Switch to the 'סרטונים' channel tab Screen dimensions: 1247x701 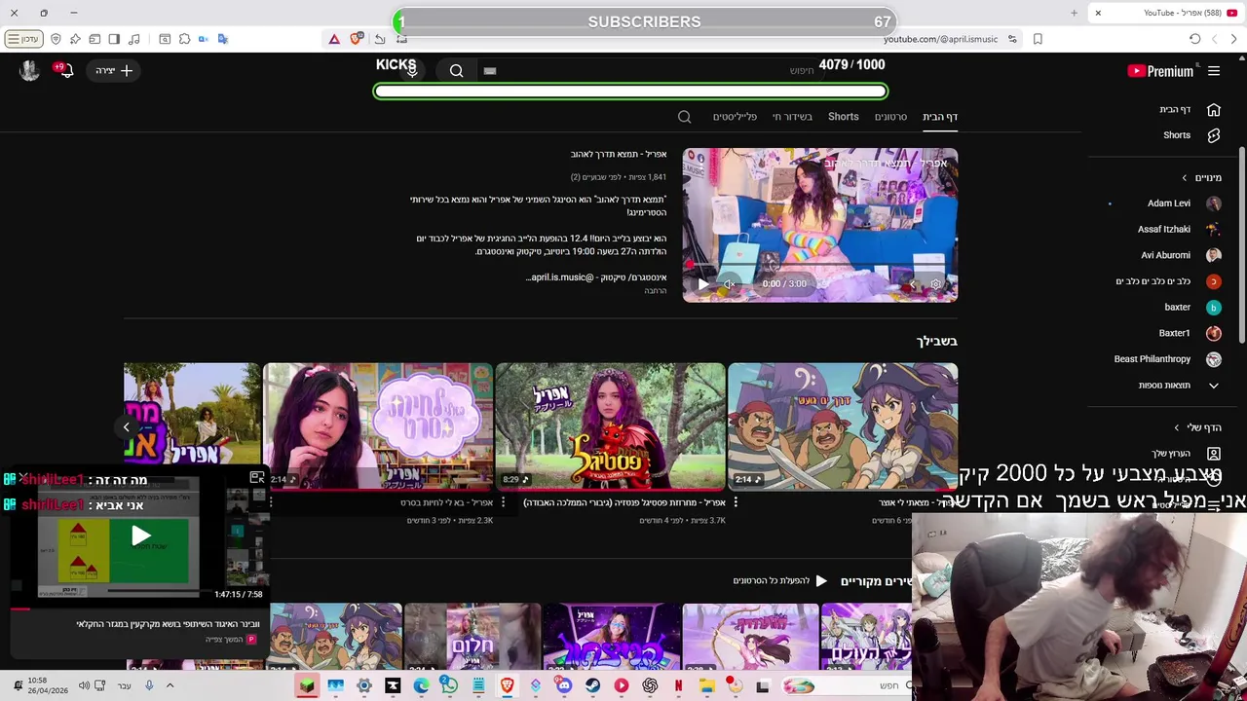(890, 117)
